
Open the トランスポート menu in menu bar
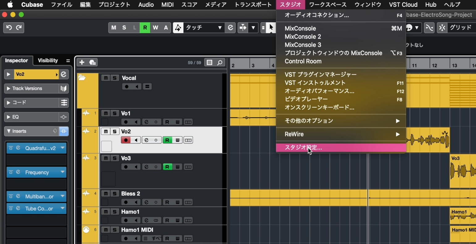click(253, 5)
